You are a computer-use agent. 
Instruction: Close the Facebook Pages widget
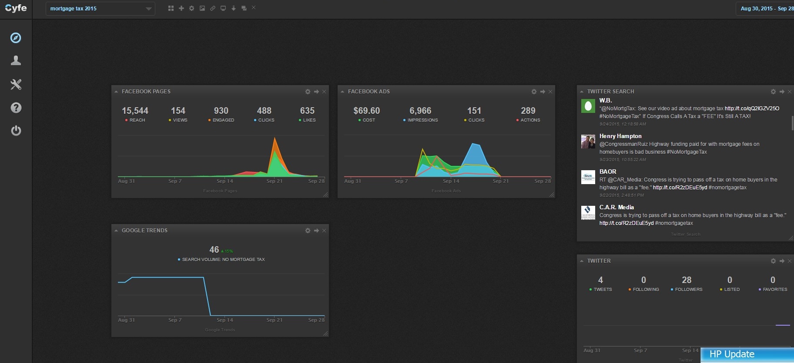click(x=324, y=92)
